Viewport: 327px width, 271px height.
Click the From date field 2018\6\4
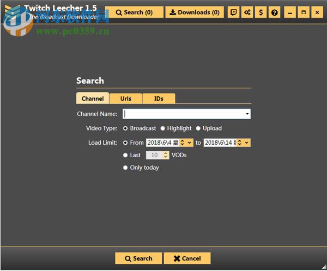click(162, 143)
